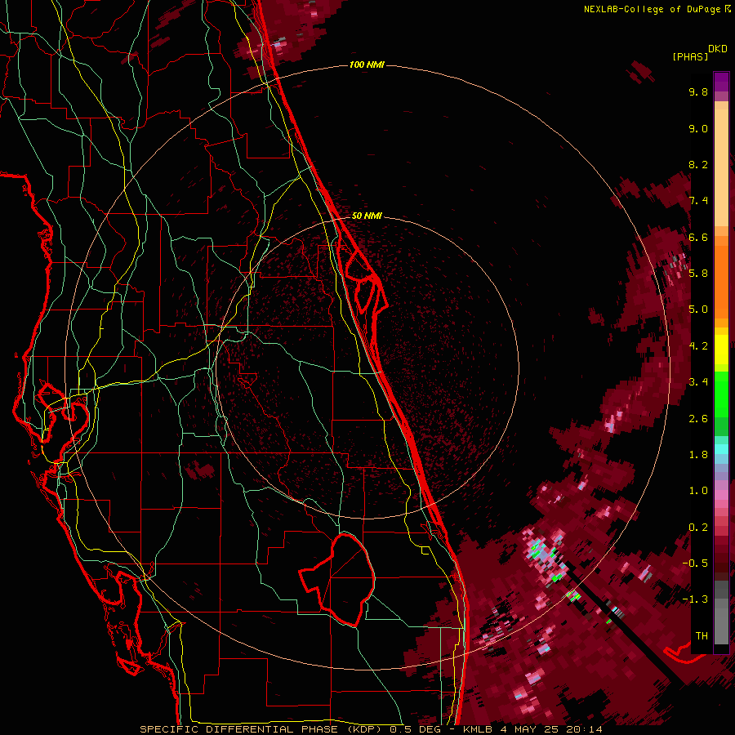Click the yellow segment of the color bar
This screenshot has height=735, width=735.
721,350
